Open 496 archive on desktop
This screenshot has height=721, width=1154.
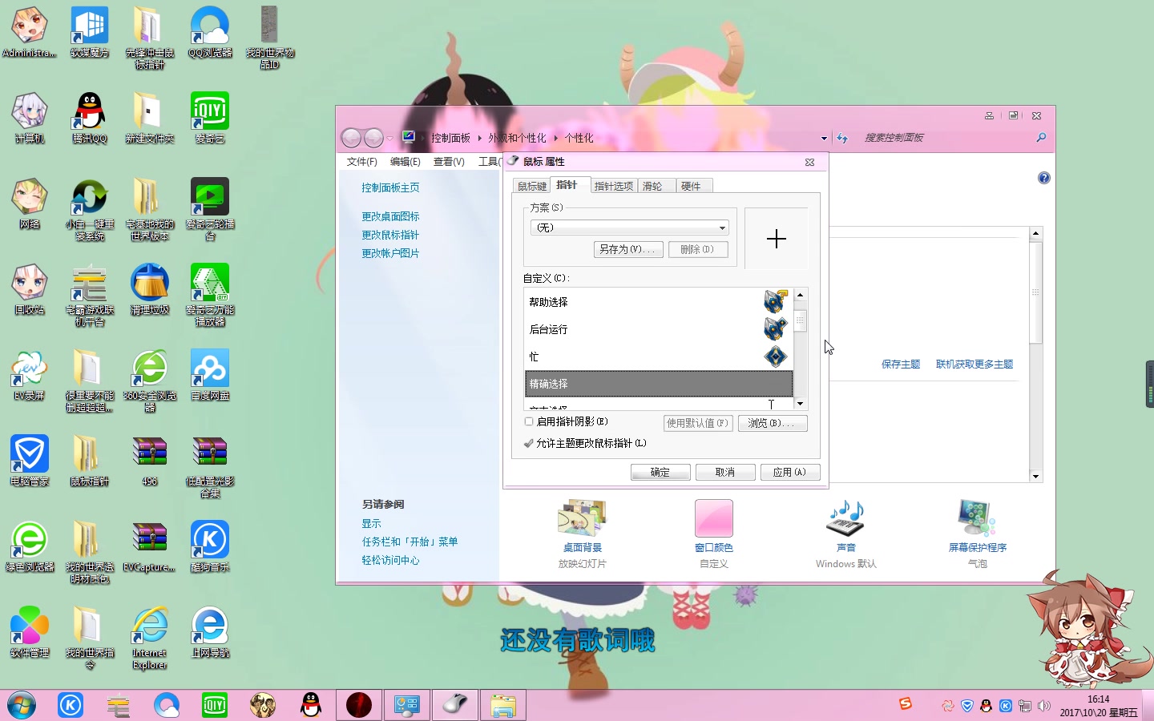coord(150,461)
